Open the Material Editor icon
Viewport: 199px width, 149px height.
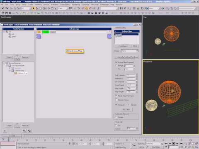tap(142, 8)
